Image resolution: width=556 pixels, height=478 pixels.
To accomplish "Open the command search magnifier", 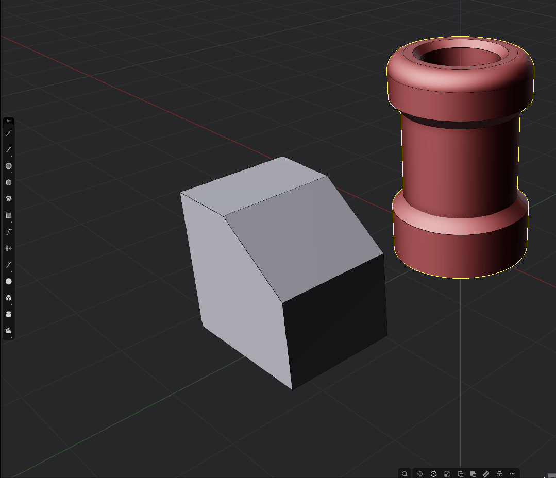I will pos(405,474).
